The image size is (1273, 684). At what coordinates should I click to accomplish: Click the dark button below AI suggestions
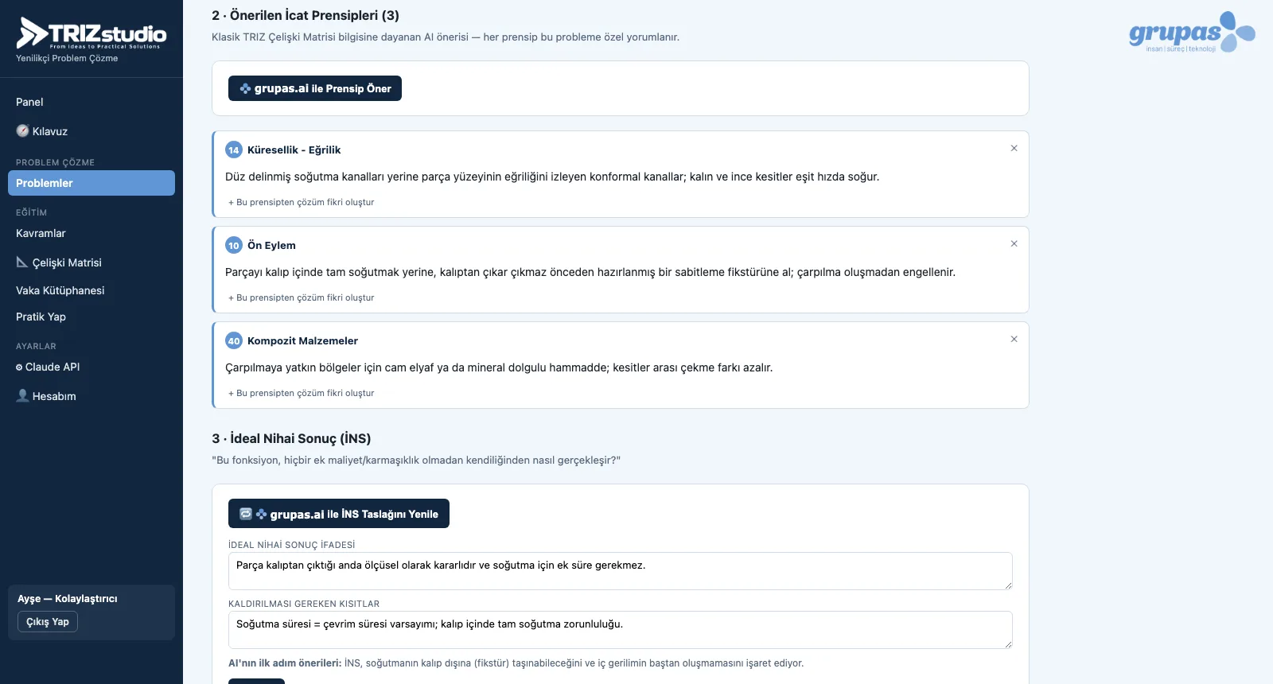click(256, 681)
